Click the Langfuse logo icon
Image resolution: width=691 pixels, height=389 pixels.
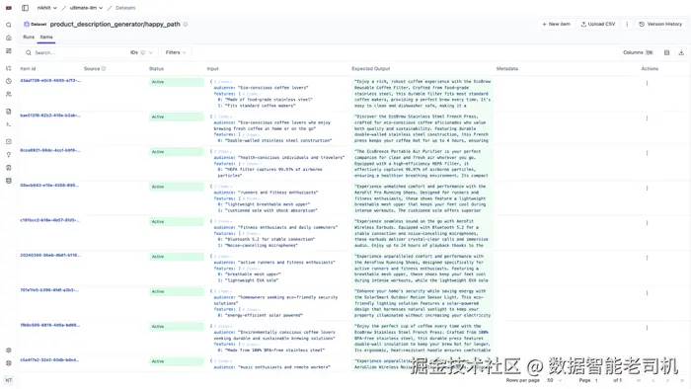point(8,8)
